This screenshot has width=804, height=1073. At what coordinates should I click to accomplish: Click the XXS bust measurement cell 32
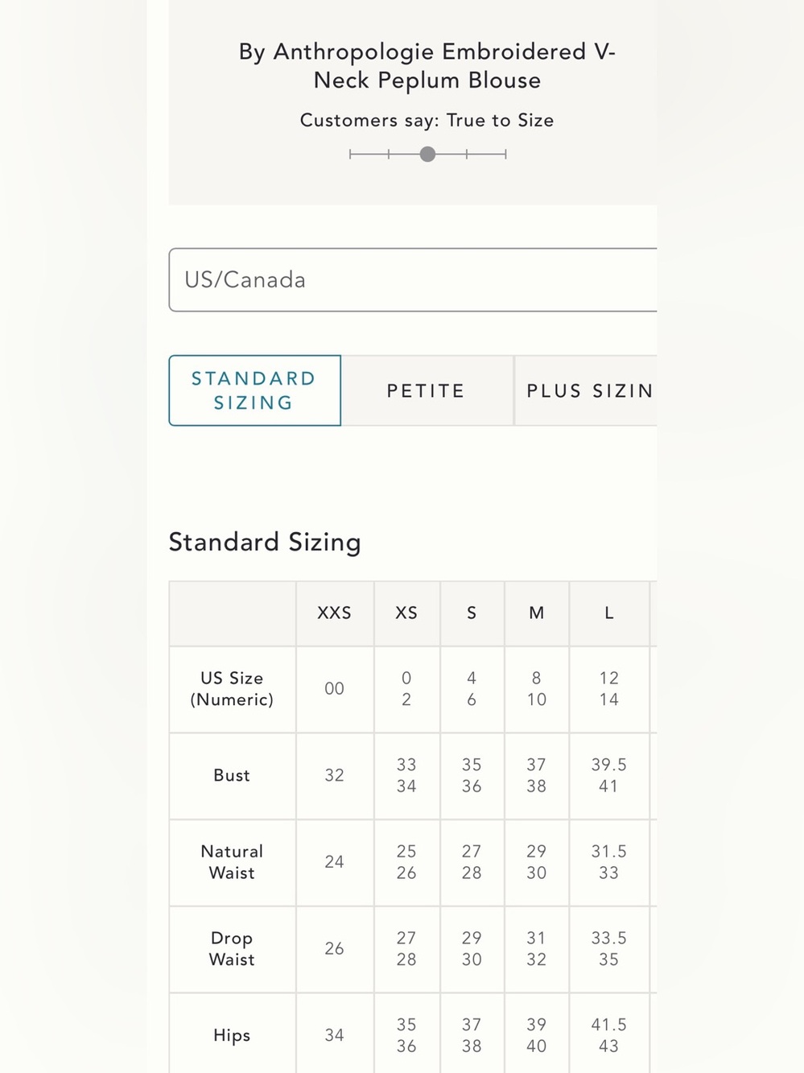(x=335, y=776)
